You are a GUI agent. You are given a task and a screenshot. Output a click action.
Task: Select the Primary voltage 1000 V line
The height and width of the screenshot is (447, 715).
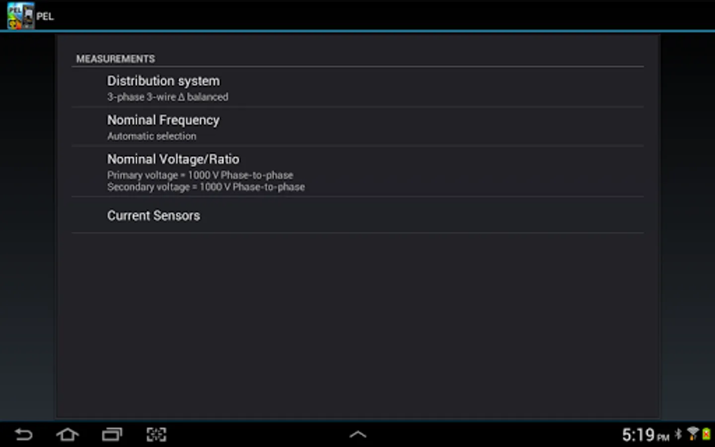200,175
